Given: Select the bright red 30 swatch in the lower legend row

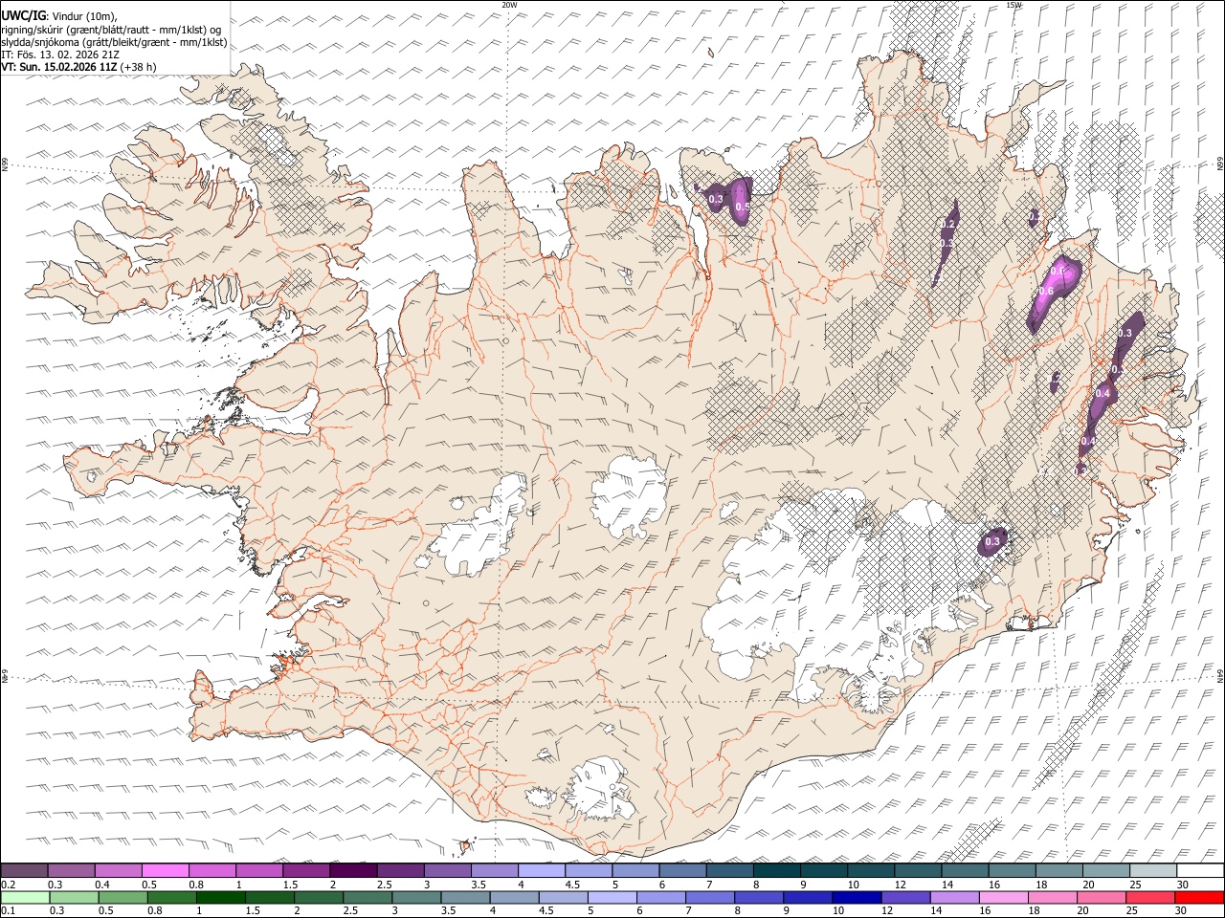Looking at the screenshot, I should (1199, 897).
